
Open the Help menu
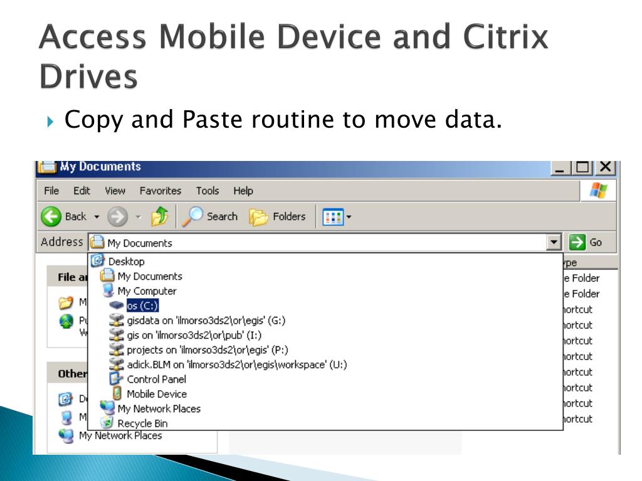(243, 190)
